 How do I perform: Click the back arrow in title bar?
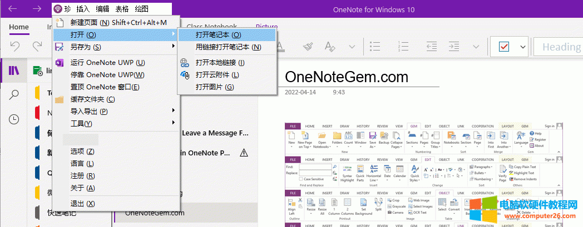(x=13, y=8)
